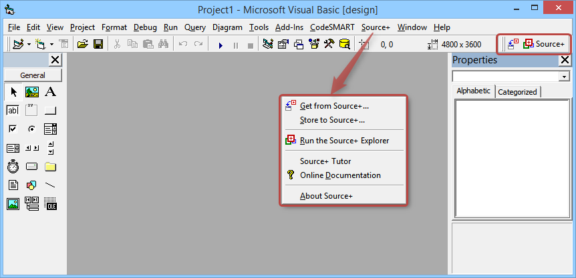This screenshot has height=278, width=576.
Task: Select the Shape control tool
Action: 32,185
